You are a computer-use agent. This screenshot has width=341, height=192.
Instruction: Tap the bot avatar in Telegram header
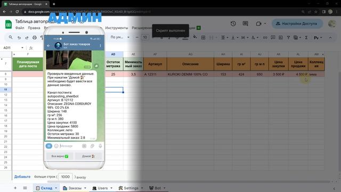click(58, 46)
